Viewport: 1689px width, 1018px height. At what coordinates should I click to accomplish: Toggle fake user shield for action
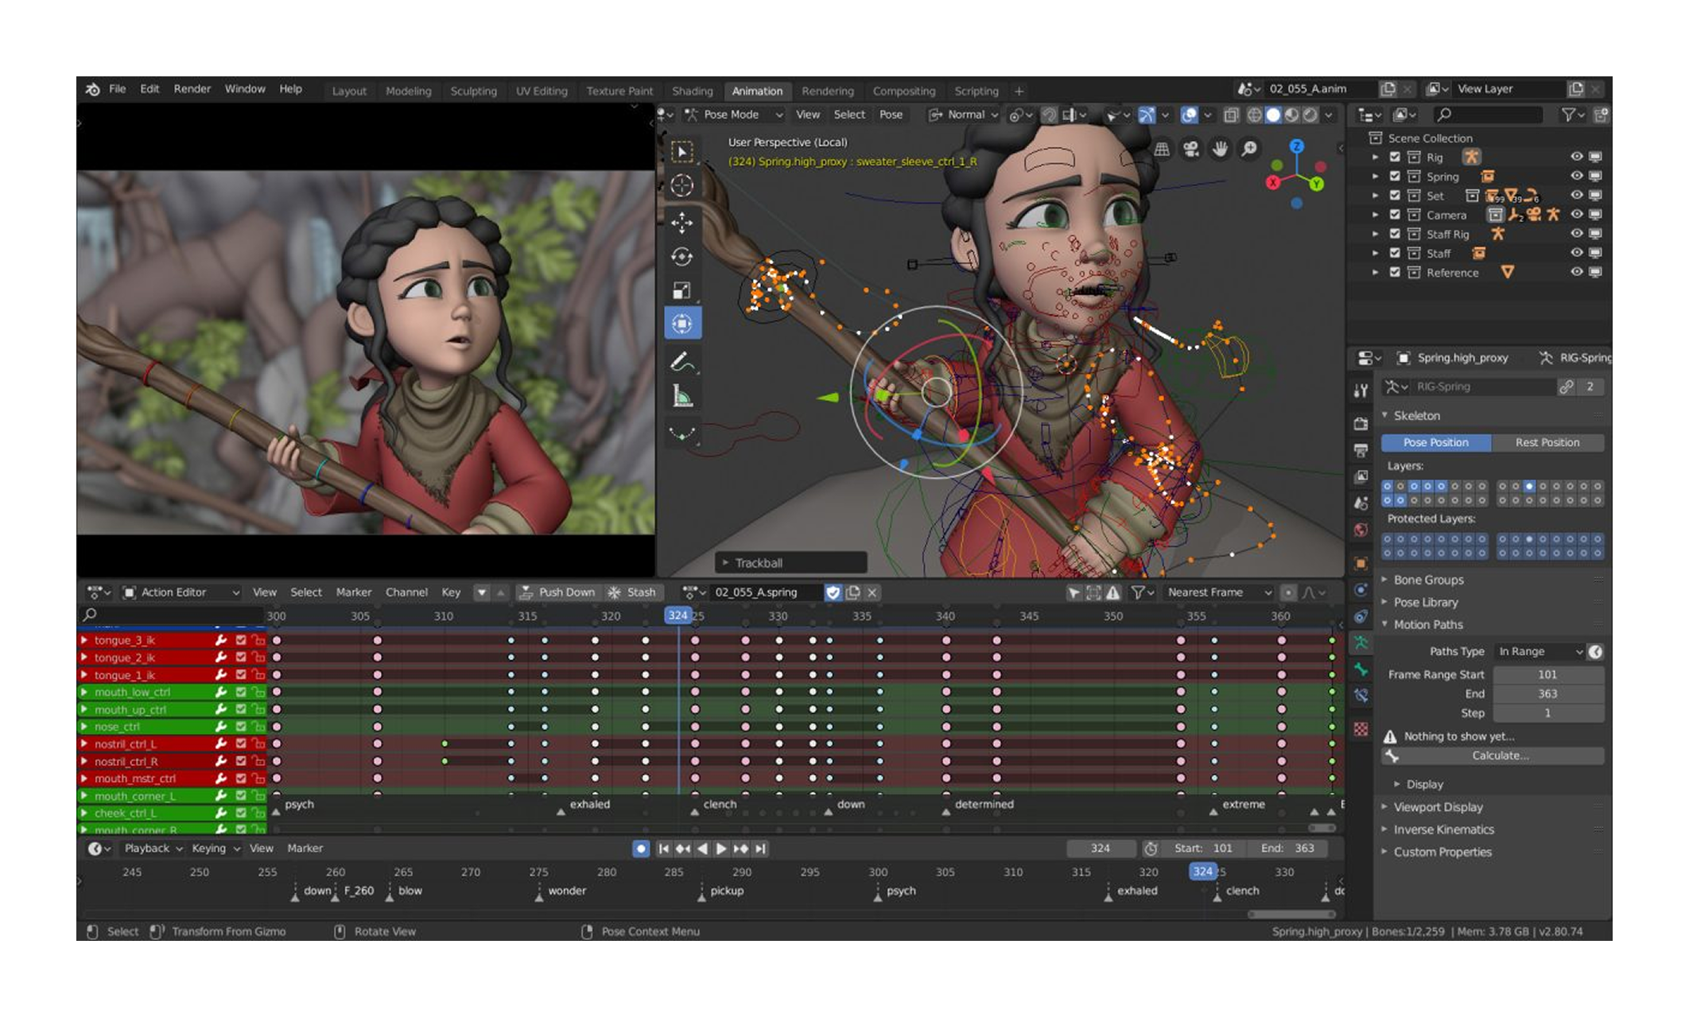pyautogui.click(x=833, y=593)
